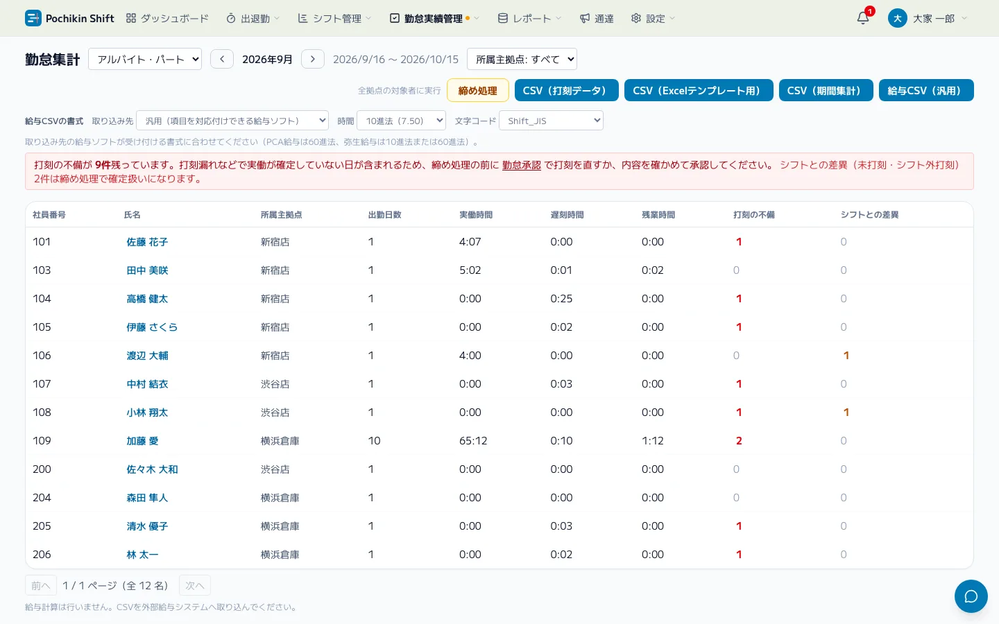The height and width of the screenshot is (624, 999).
Task: Open the 文字コード Shift_JIS dropdown
Action: (551, 121)
